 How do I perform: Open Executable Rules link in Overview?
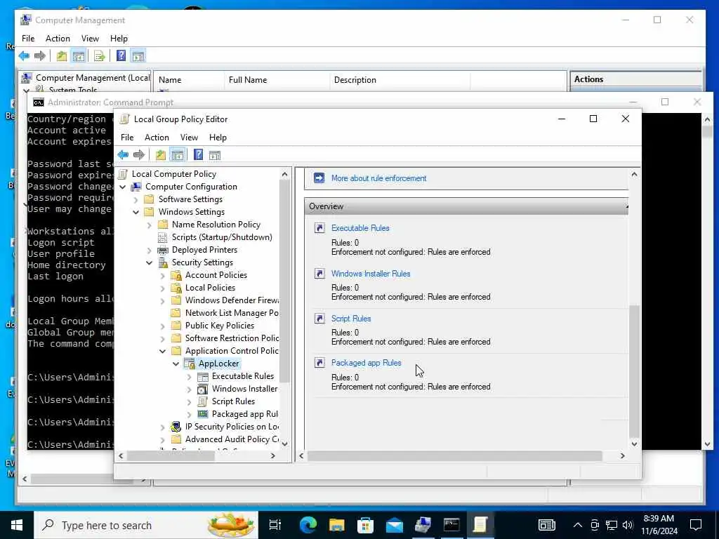click(x=360, y=228)
